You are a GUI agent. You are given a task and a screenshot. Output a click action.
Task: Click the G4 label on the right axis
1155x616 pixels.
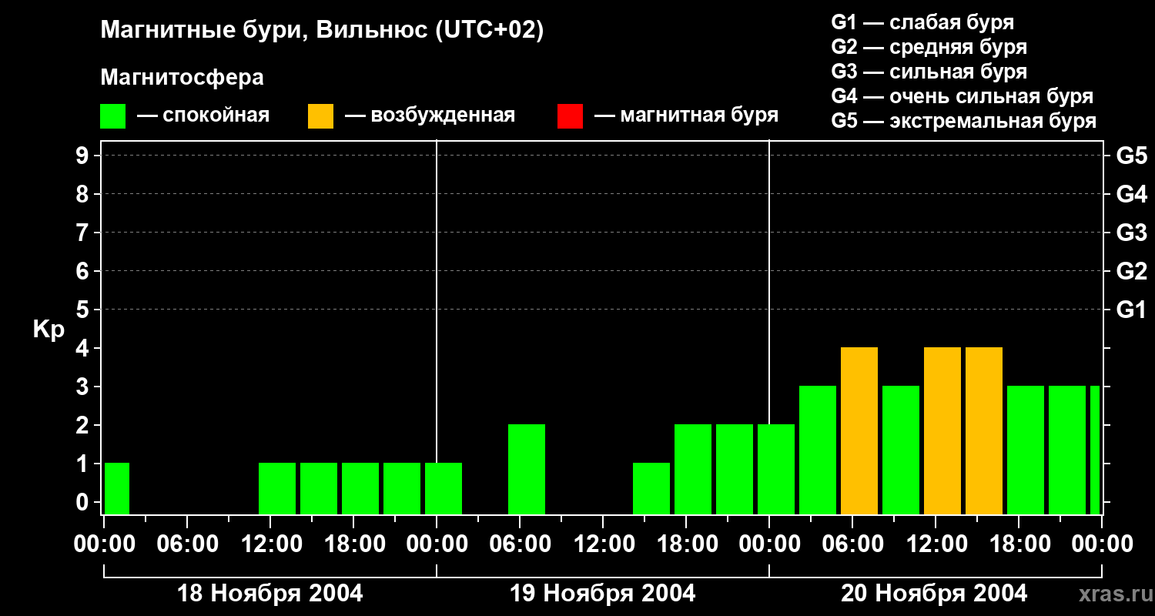pos(1131,194)
